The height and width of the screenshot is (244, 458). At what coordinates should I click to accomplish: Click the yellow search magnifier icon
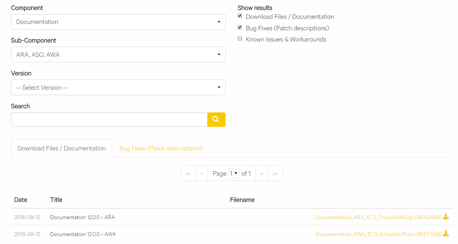pos(216,119)
